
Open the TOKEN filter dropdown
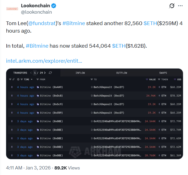163,79
